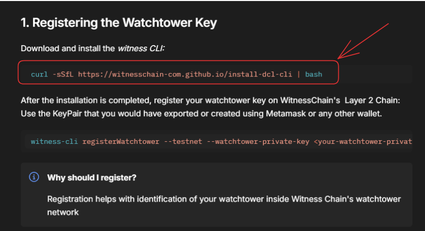Click the install-dcl-cli URL in the curl command

click(x=185, y=74)
